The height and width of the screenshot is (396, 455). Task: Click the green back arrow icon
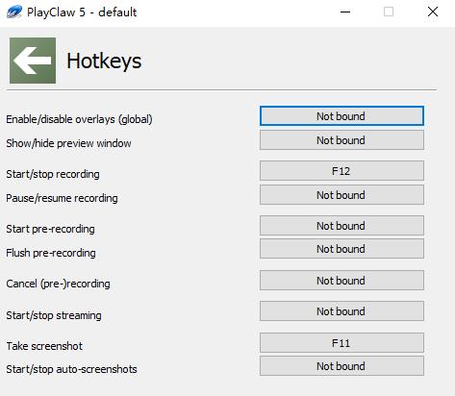pos(33,61)
